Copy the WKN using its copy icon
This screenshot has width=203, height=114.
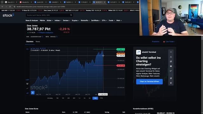(x=57, y=37)
